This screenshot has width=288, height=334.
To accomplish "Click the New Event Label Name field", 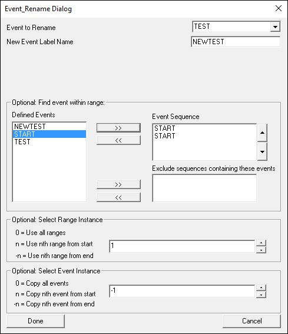I will click(236, 42).
